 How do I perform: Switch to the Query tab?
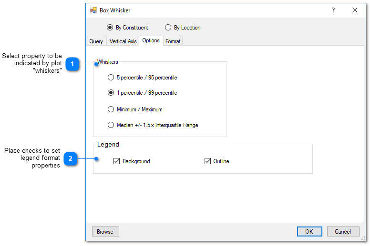[x=96, y=41]
